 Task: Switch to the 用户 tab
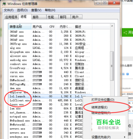(x=76, y=17)
